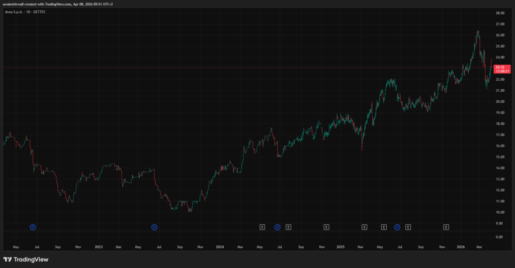This screenshot has height=268, width=515.
Task: Click the earnings marker near March 2025
Action: click(365, 227)
